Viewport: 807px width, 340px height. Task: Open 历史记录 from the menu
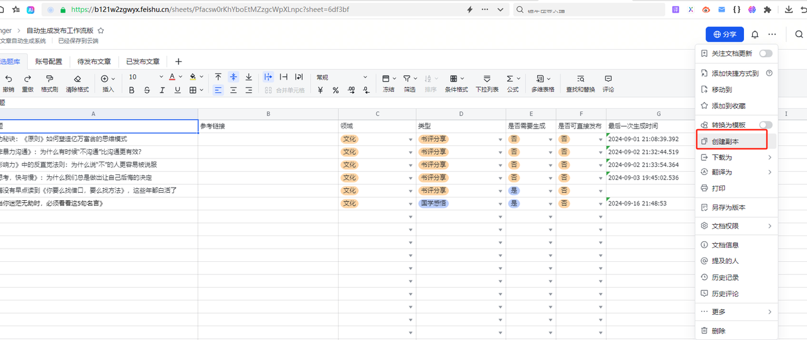[x=736, y=277]
